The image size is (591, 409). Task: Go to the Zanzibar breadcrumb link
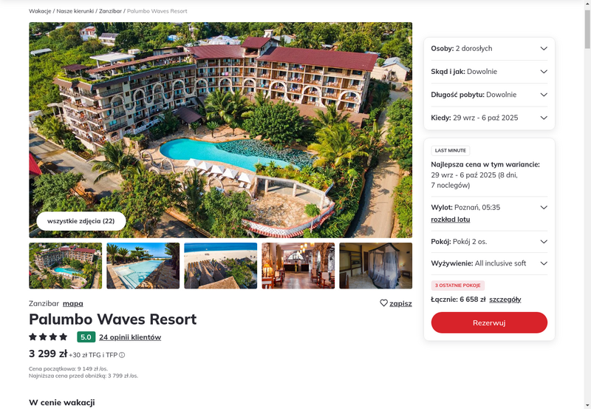pos(110,11)
